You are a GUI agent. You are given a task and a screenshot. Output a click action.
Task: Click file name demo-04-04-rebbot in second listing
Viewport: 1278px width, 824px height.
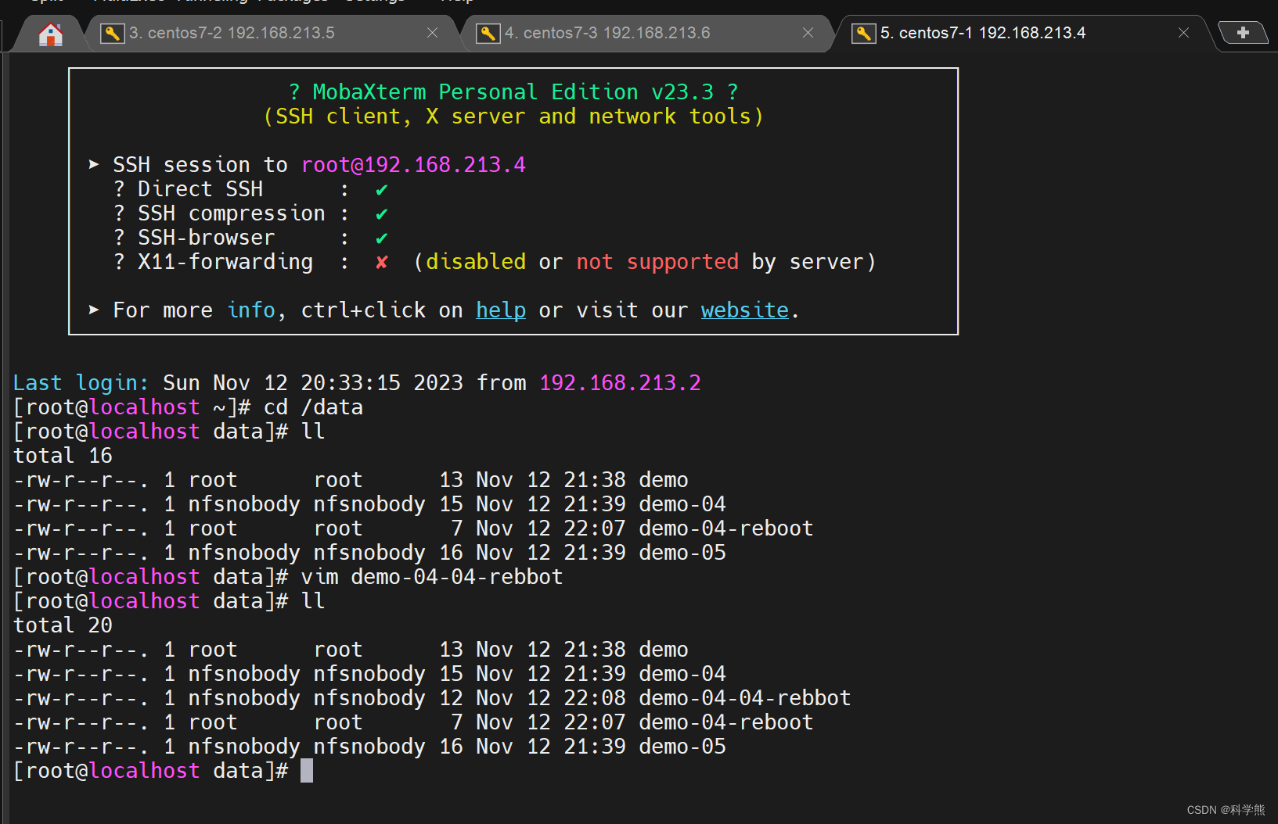744,698
